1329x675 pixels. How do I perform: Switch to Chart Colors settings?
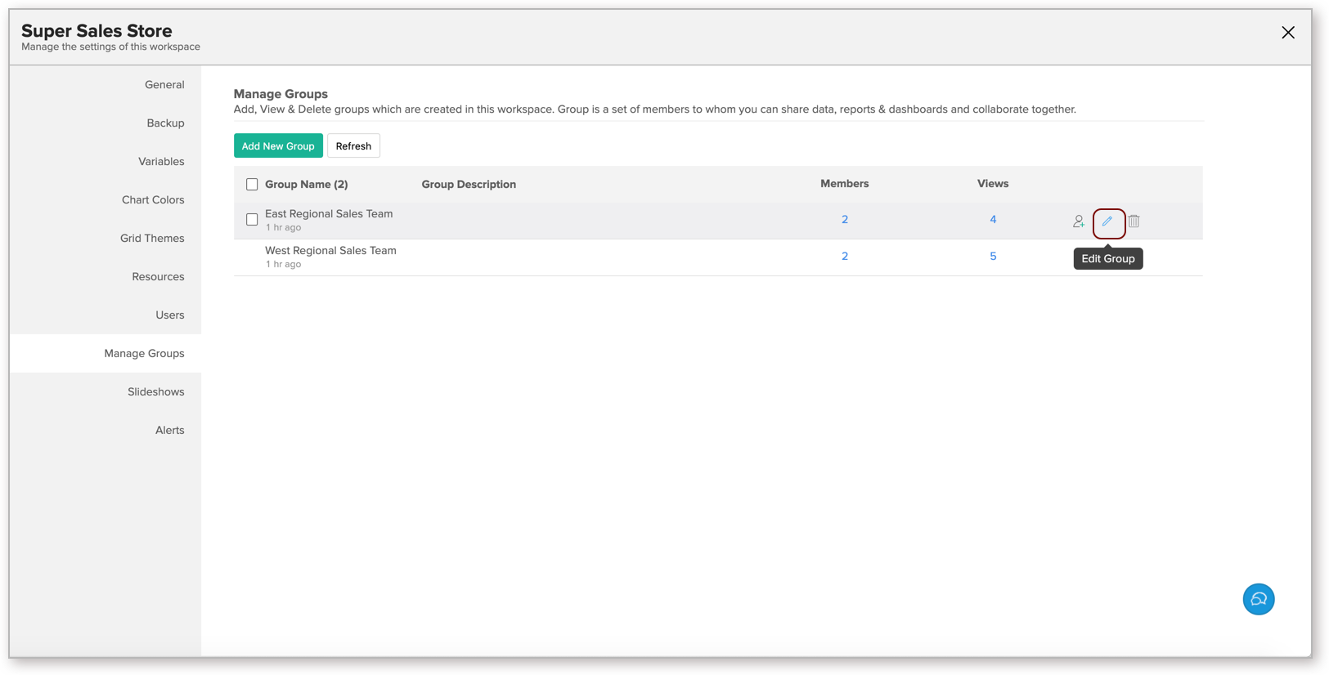pyautogui.click(x=153, y=200)
